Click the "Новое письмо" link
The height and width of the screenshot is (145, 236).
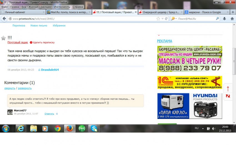point(39,26)
